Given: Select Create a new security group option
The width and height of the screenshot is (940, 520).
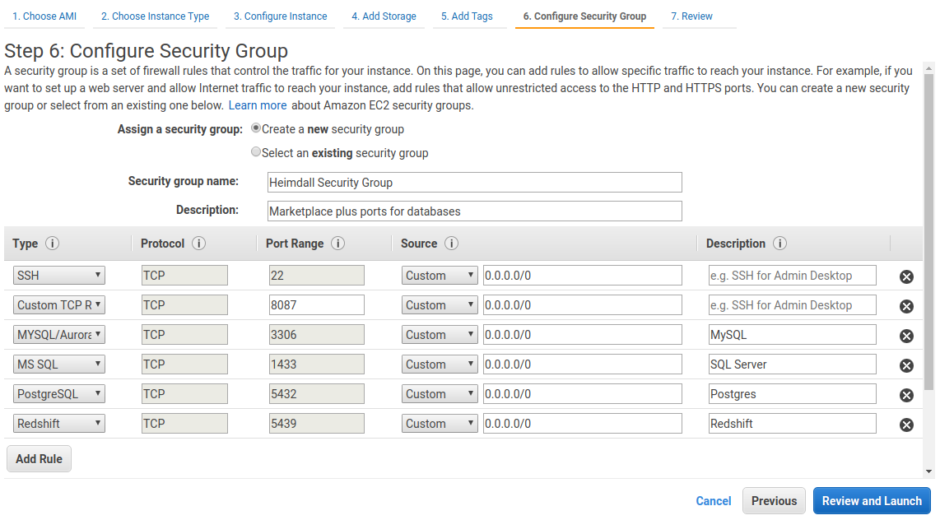Looking at the screenshot, I should coord(256,128).
